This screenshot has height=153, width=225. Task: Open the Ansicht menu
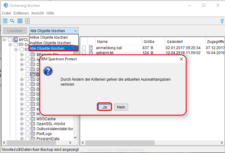[x=37, y=13]
